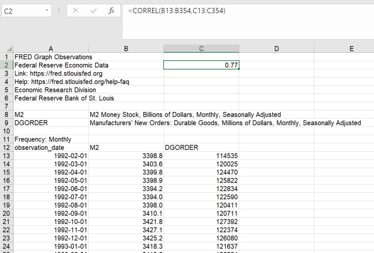The width and height of the screenshot is (374, 253).
Task: Click DGORDER value 121637
Action: [201, 246]
